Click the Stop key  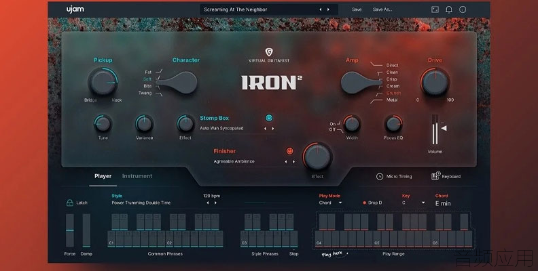pos(294,239)
